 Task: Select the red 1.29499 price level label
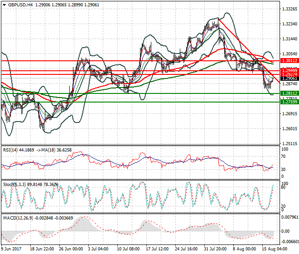(289, 71)
